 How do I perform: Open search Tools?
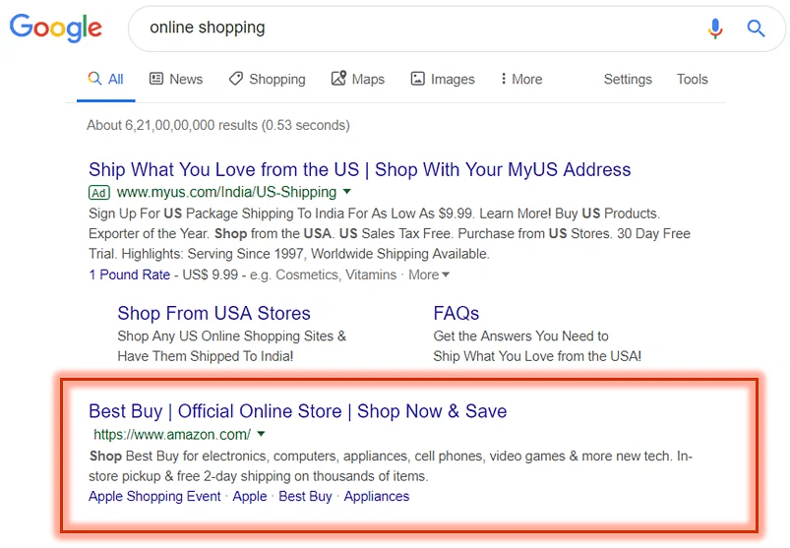[x=693, y=79]
